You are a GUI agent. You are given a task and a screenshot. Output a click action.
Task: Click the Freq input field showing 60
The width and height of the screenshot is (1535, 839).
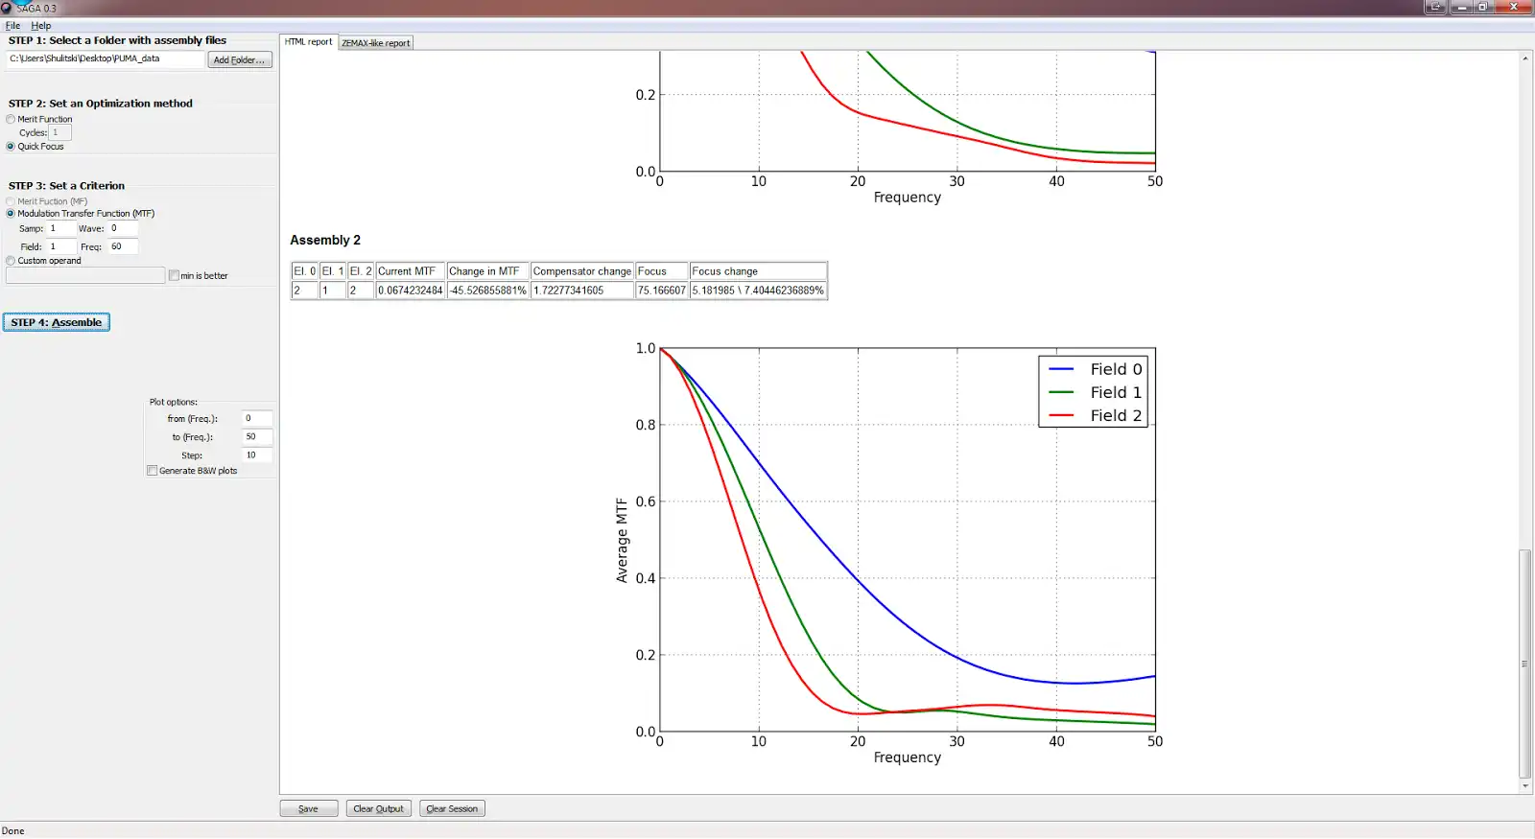[123, 246]
